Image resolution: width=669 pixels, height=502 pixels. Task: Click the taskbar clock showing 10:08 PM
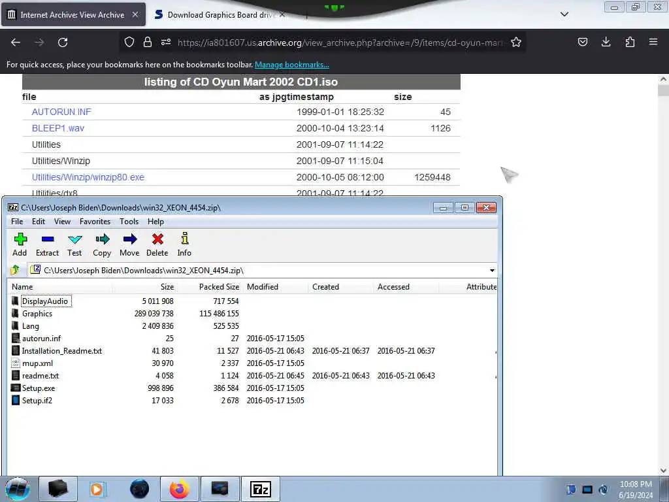click(635, 490)
